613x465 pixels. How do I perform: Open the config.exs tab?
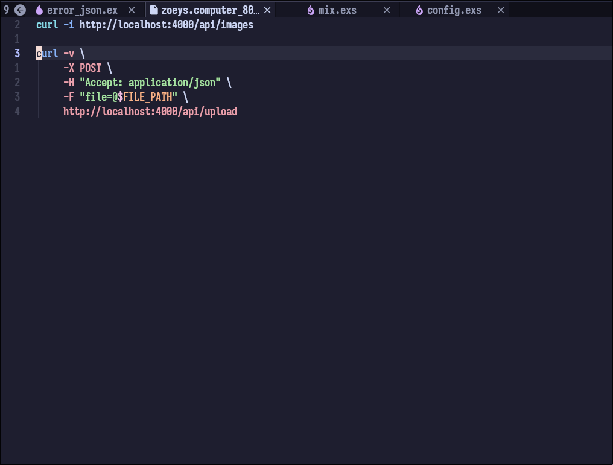coord(454,10)
